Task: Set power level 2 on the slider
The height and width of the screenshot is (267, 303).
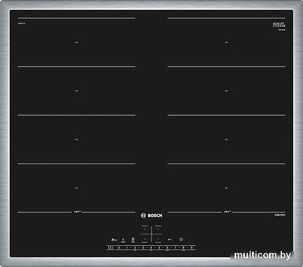Action: [x=135, y=248]
